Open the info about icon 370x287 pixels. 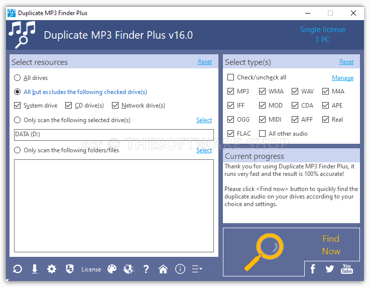[180, 269]
